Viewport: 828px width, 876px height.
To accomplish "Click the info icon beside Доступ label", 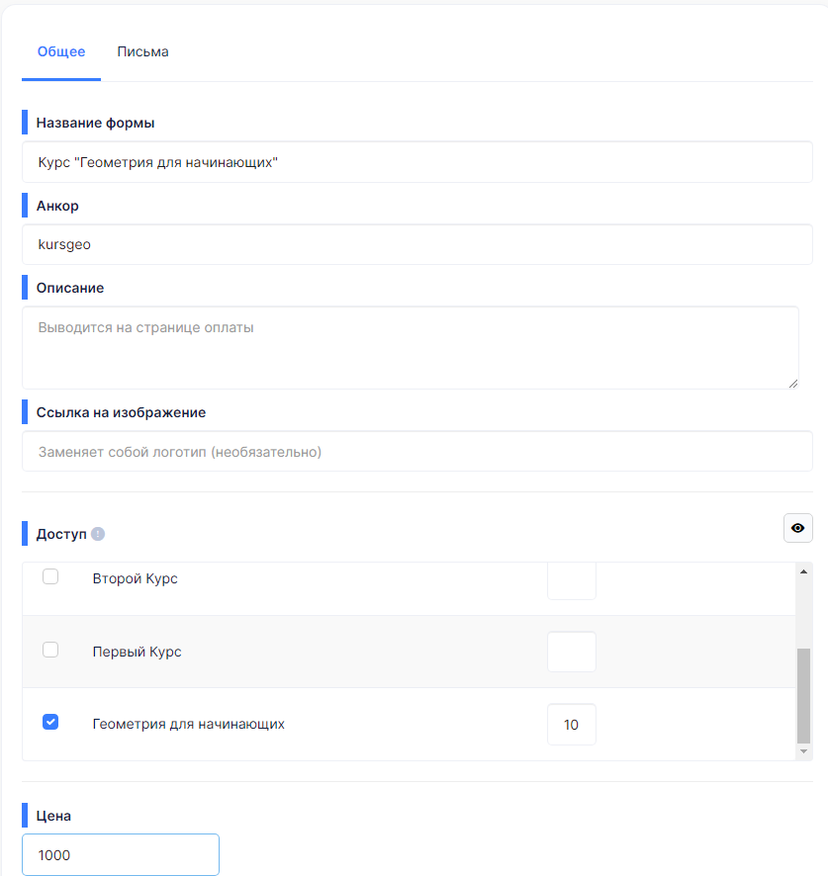I will 98,534.
